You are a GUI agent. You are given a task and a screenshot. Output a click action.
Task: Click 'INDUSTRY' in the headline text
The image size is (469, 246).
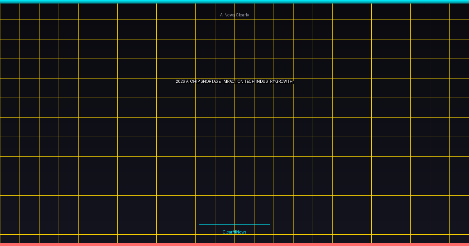[x=265, y=81]
